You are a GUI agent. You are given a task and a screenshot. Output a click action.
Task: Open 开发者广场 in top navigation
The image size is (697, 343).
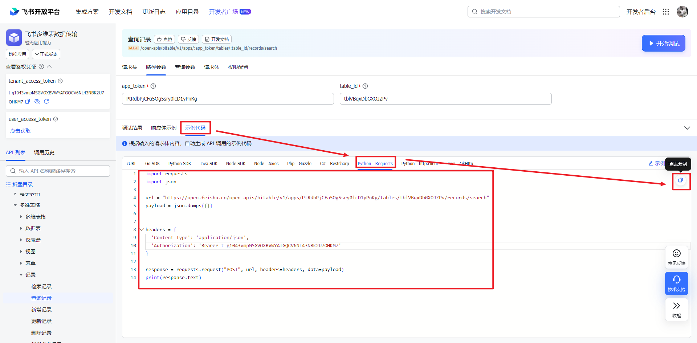(x=230, y=12)
